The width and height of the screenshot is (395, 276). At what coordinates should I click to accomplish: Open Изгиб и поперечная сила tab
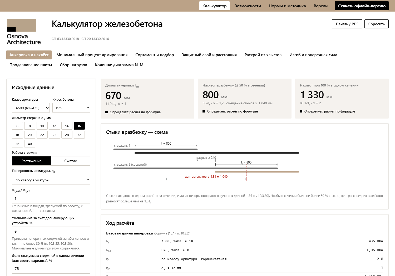(313, 55)
